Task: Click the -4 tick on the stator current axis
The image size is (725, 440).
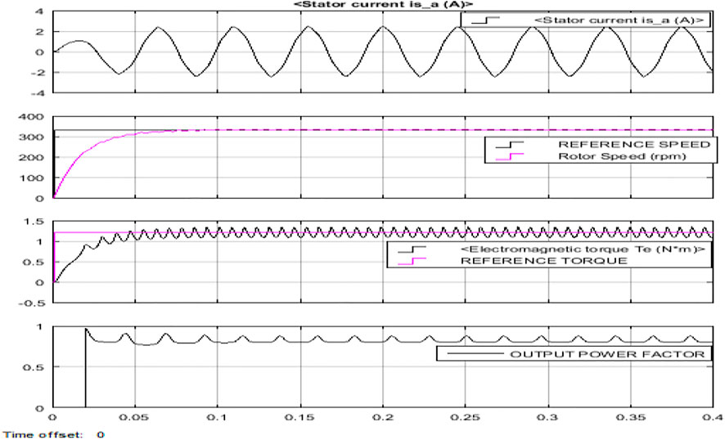Action: [36, 93]
